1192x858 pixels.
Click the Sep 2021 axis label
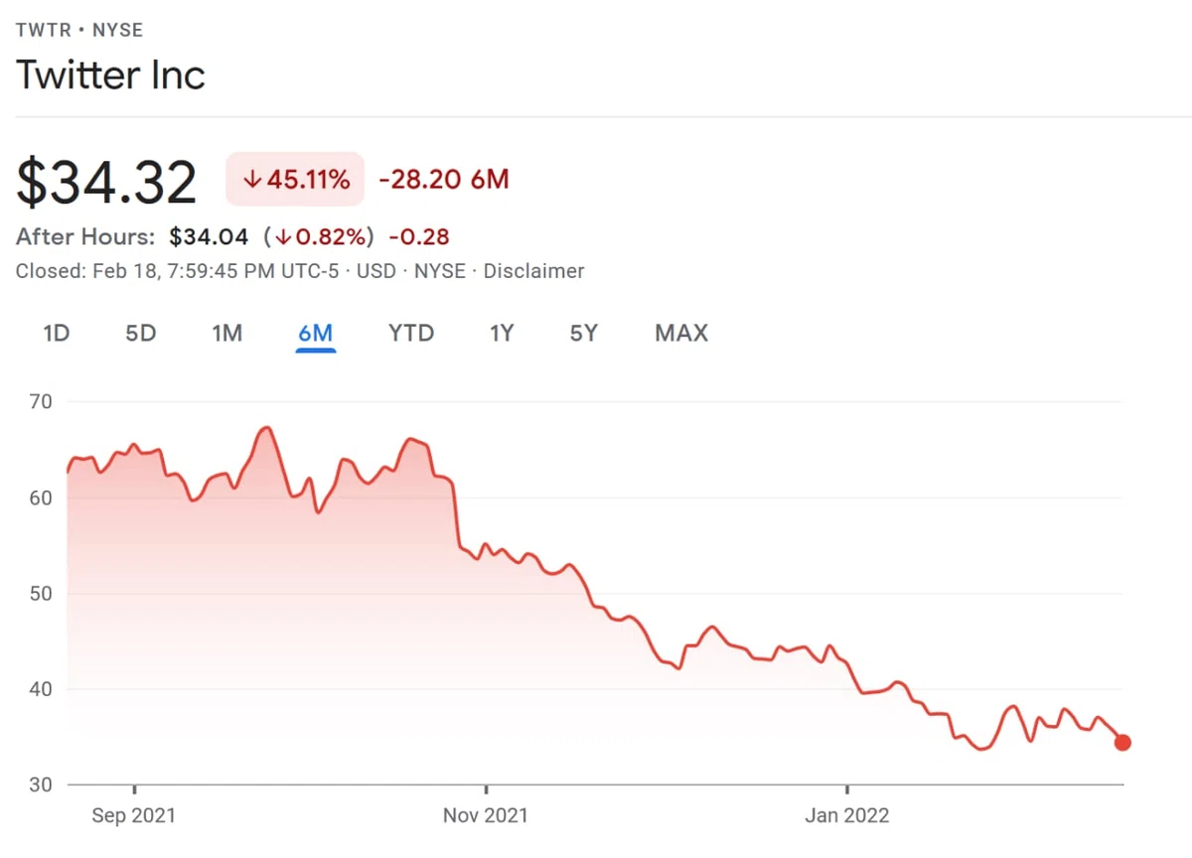[x=133, y=815]
